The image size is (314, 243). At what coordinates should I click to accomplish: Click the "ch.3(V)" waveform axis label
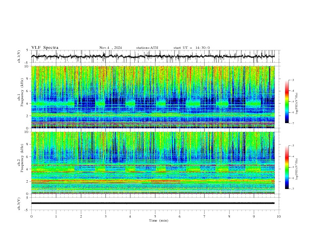pyautogui.click(x=19, y=204)
